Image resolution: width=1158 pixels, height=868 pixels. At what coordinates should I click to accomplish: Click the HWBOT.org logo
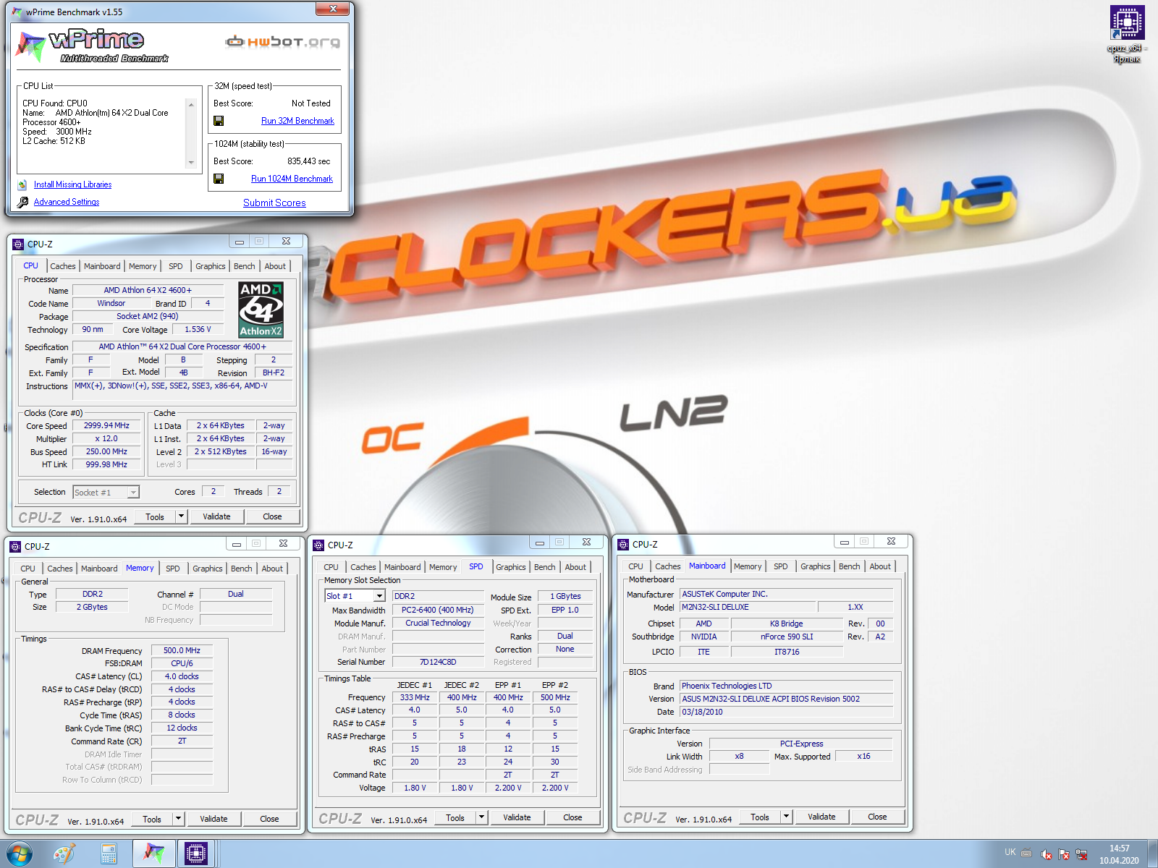(282, 42)
